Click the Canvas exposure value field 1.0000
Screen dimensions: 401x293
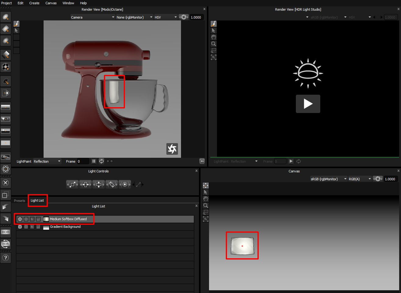point(391,179)
